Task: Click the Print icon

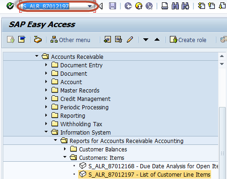Action: point(165,6)
